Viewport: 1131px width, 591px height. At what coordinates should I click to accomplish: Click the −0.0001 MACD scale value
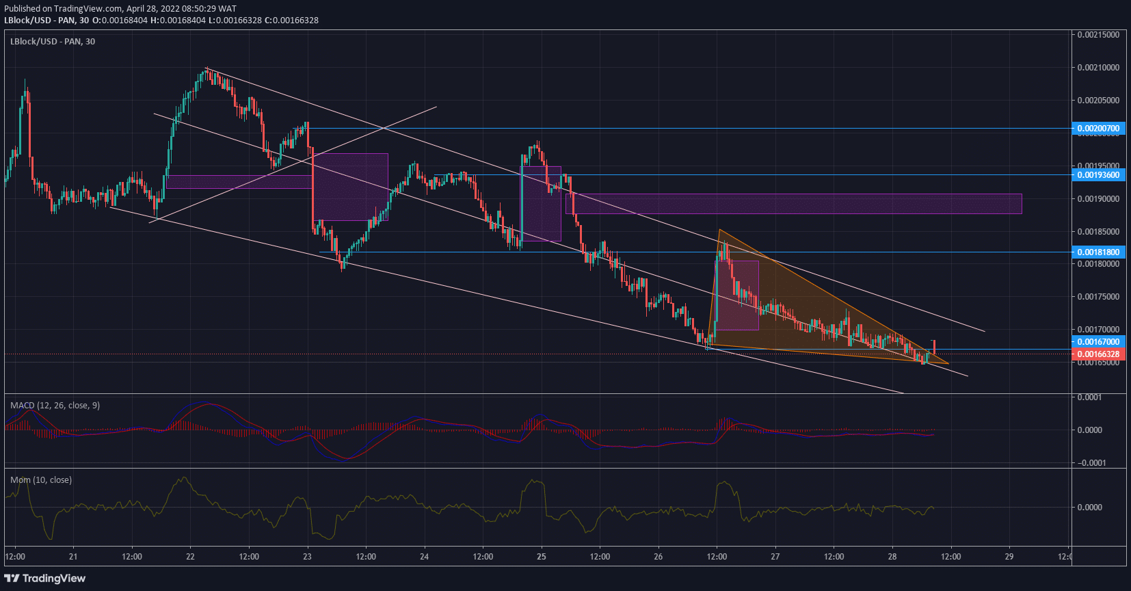(x=1092, y=463)
